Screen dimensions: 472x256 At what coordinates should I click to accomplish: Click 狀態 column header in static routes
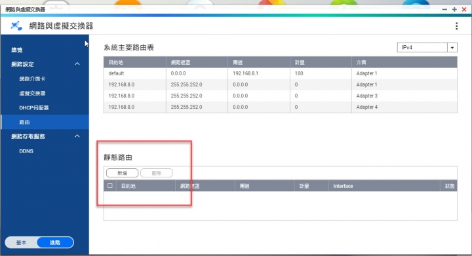point(450,186)
